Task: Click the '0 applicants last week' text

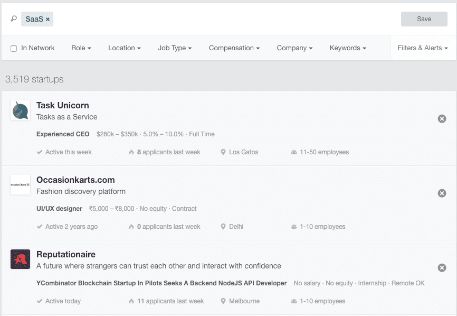Action: tap(169, 226)
